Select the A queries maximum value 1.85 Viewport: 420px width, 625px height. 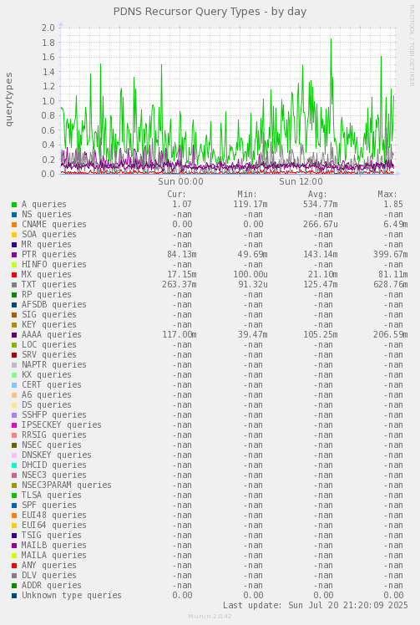(x=393, y=205)
